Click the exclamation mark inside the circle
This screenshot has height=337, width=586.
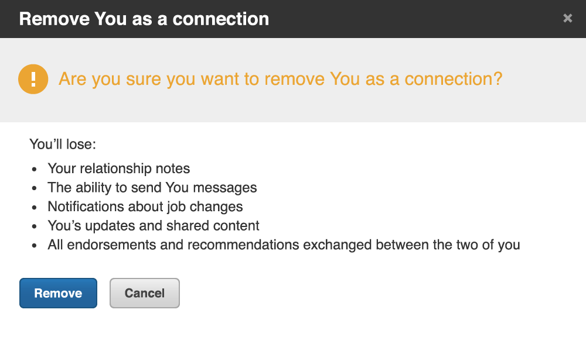pyautogui.click(x=33, y=78)
